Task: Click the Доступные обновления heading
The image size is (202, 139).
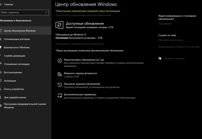Action: [85, 24]
